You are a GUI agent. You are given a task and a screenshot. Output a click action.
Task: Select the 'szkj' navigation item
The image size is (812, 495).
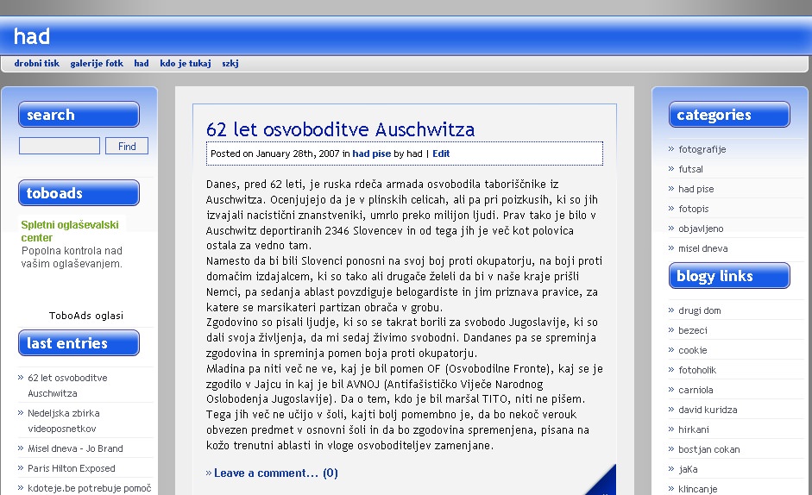click(230, 64)
